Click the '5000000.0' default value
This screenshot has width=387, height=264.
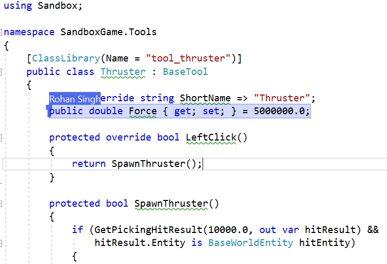pyautogui.click(x=280, y=111)
